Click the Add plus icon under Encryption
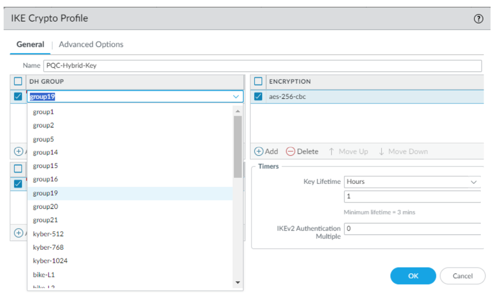The image size is (495, 295). 259,151
